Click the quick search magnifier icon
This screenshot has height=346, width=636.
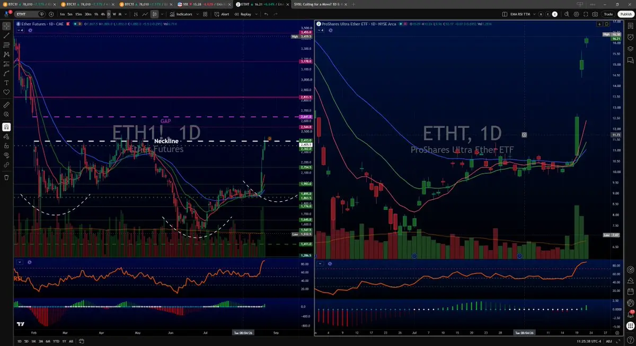pos(567,14)
